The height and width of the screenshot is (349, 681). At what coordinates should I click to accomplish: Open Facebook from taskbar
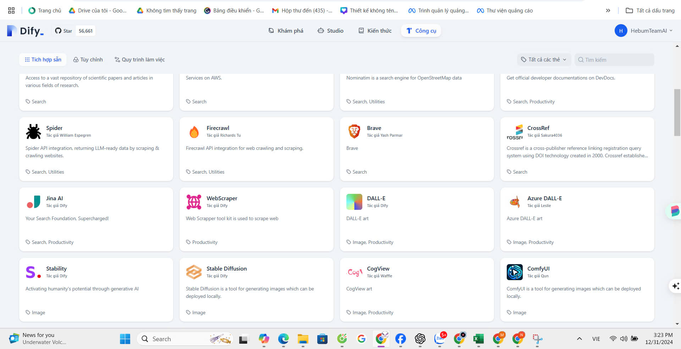point(400,339)
